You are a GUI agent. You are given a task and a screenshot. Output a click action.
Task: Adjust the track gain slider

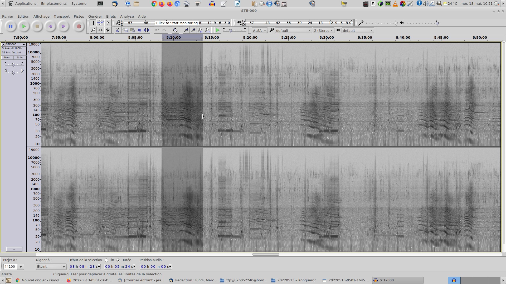point(14,65)
